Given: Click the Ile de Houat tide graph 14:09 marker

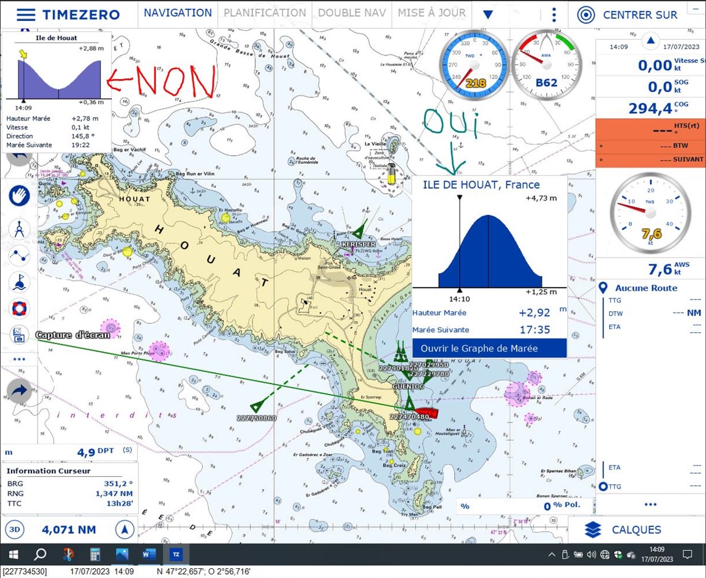Looking at the screenshot, I should pyautogui.click(x=23, y=101).
